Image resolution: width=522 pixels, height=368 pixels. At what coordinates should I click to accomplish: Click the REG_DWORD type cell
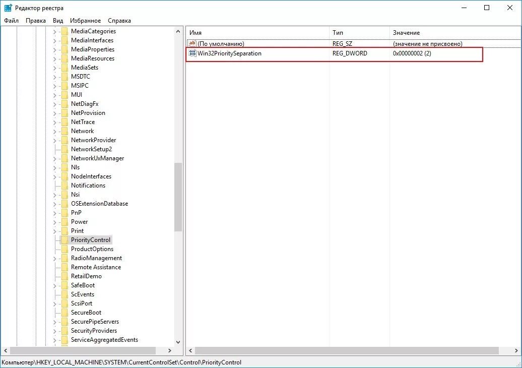350,53
